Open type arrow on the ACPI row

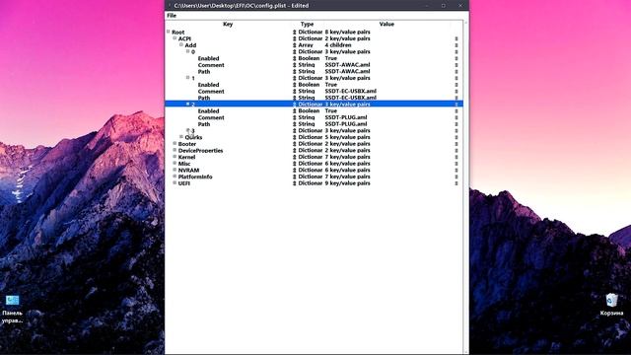tap(295, 38)
